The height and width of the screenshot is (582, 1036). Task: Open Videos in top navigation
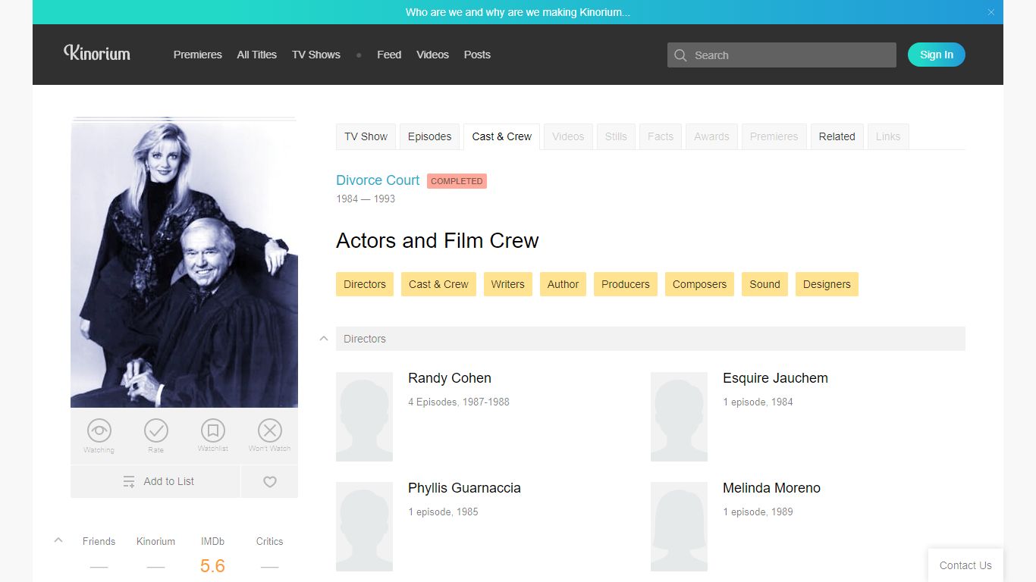click(433, 55)
